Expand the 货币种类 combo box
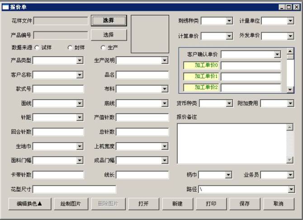This screenshot has height=220, width=303. coord(229,103)
